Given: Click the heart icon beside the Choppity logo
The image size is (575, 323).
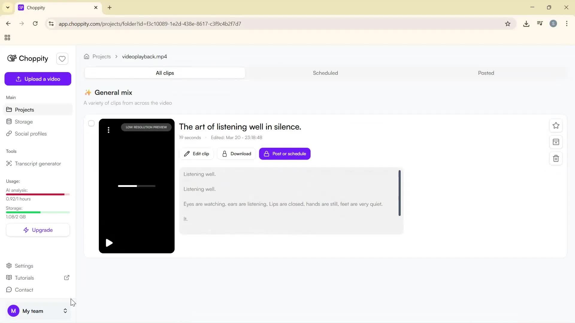Looking at the screenshot, I should pyautogui.click(x=62, y=59).
